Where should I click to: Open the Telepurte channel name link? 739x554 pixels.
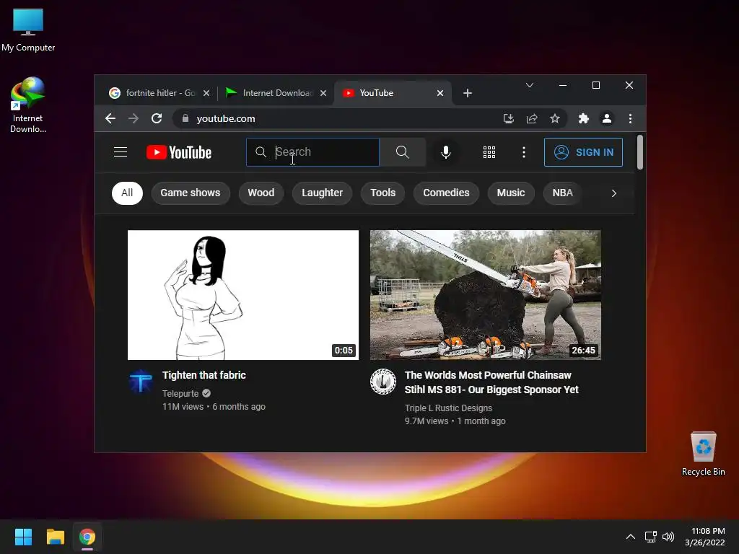point(180,393)
